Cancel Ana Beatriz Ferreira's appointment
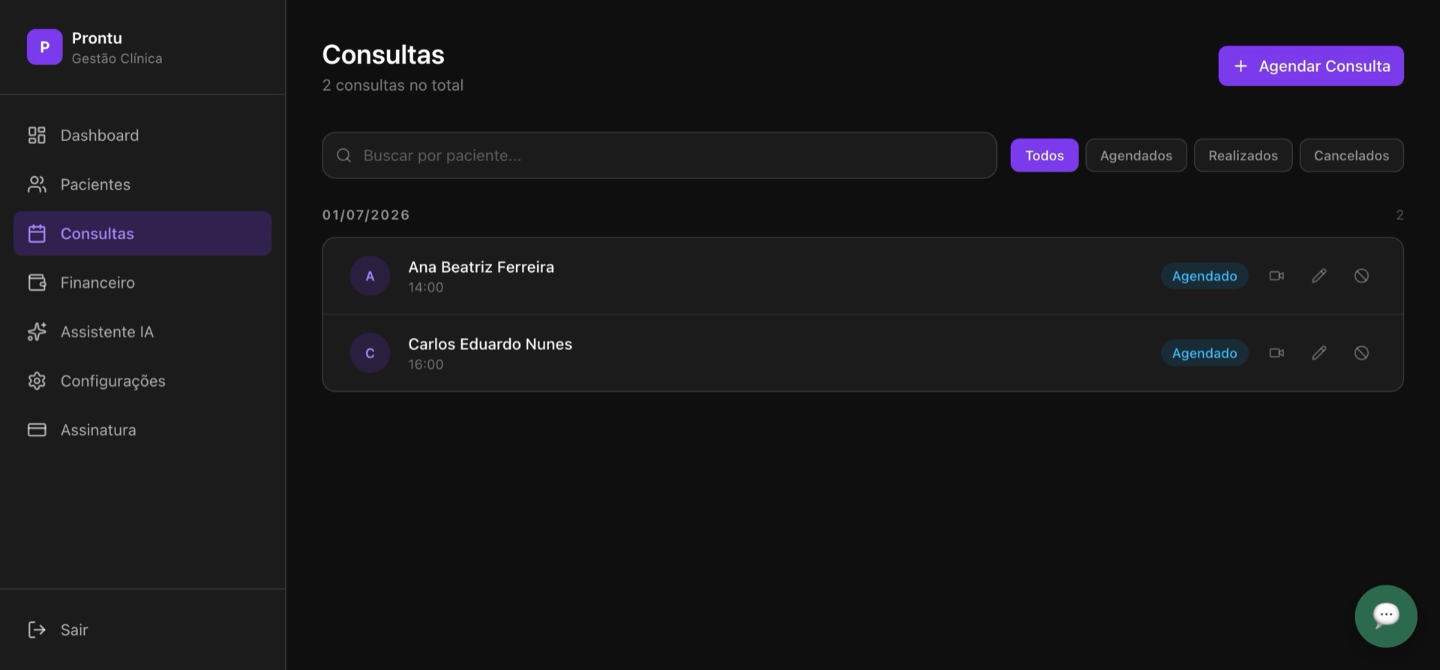The image size is (1440, 670). [x=1361, y=276]
